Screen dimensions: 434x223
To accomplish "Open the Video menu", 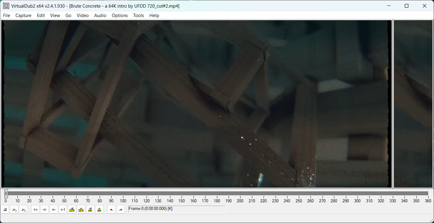I will pyautogui.click(x=83, y=16).
